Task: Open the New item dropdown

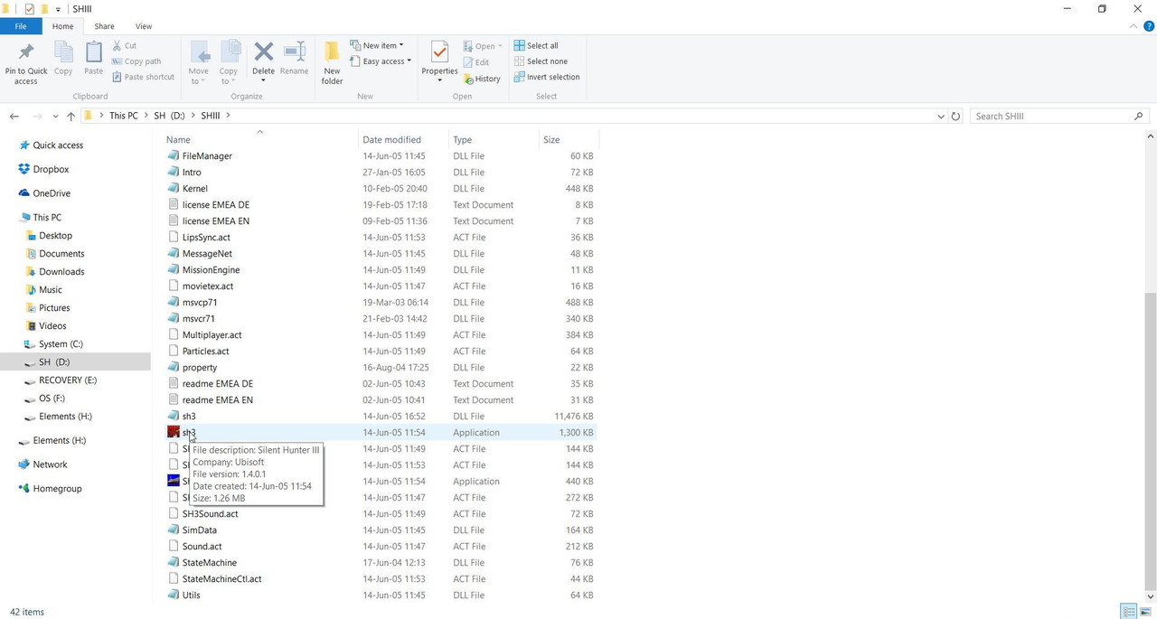Action: 377,45
